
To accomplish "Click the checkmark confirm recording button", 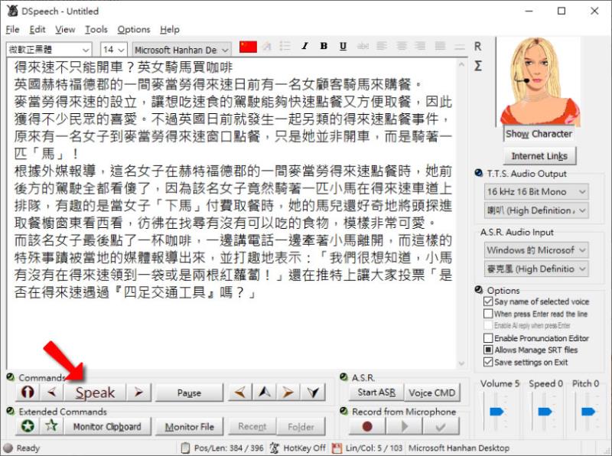I will pyautogui.click(x=441, y=426).
